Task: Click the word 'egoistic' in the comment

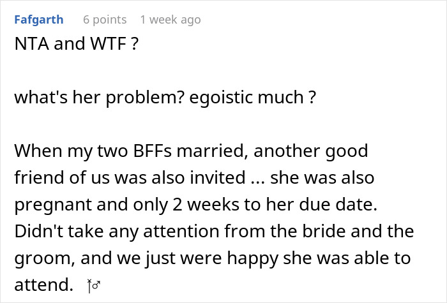Action: [221, 97]
